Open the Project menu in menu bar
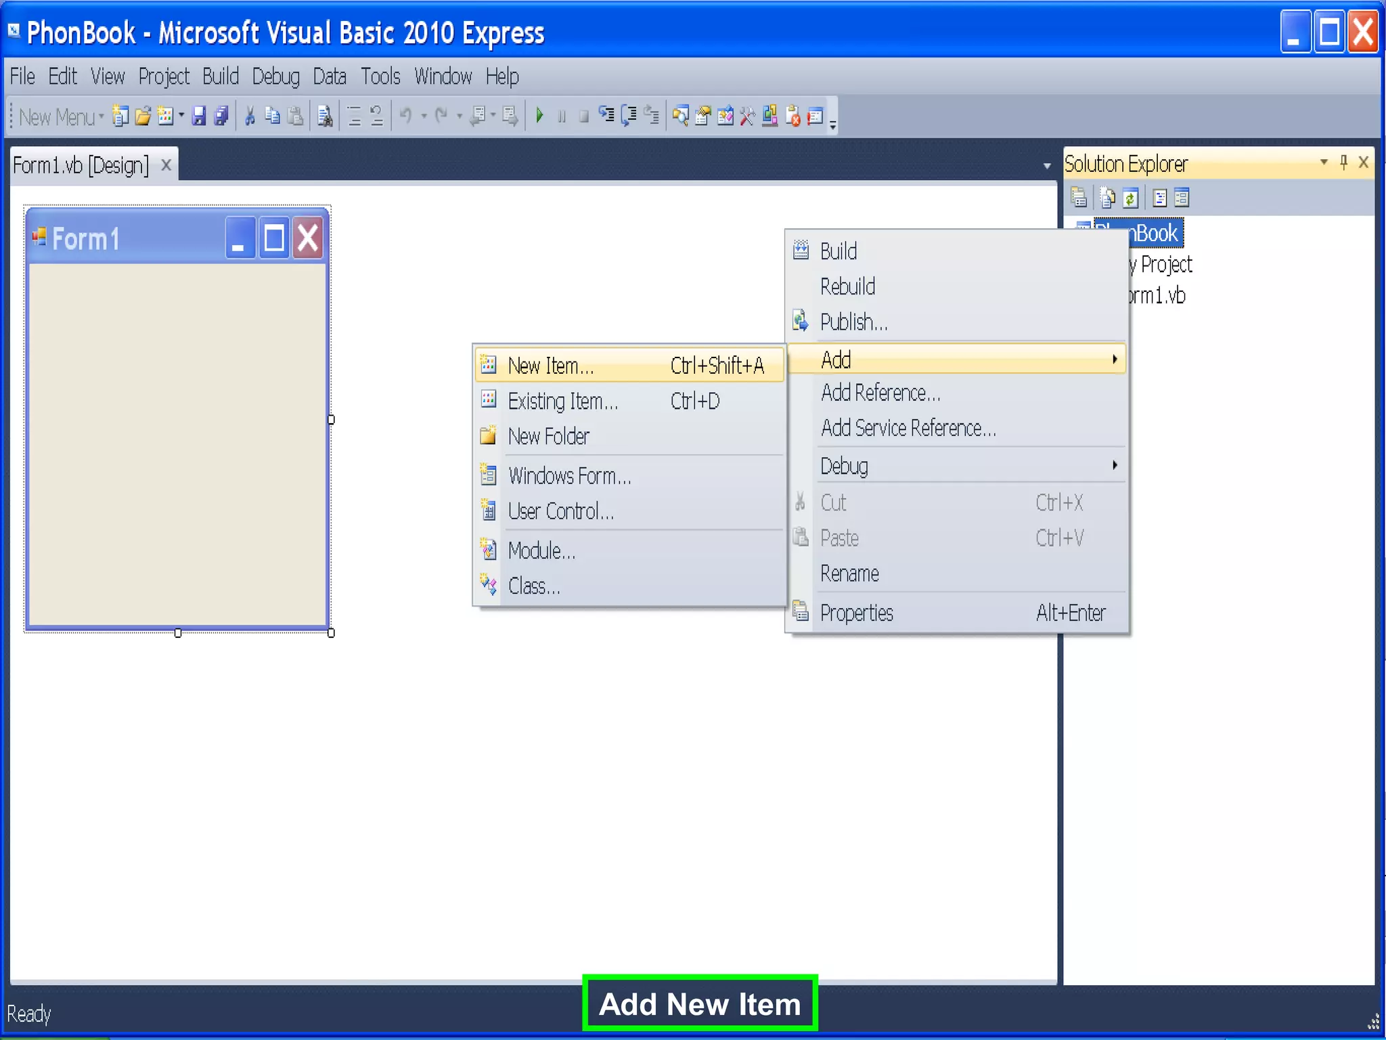 coord(163,77)
